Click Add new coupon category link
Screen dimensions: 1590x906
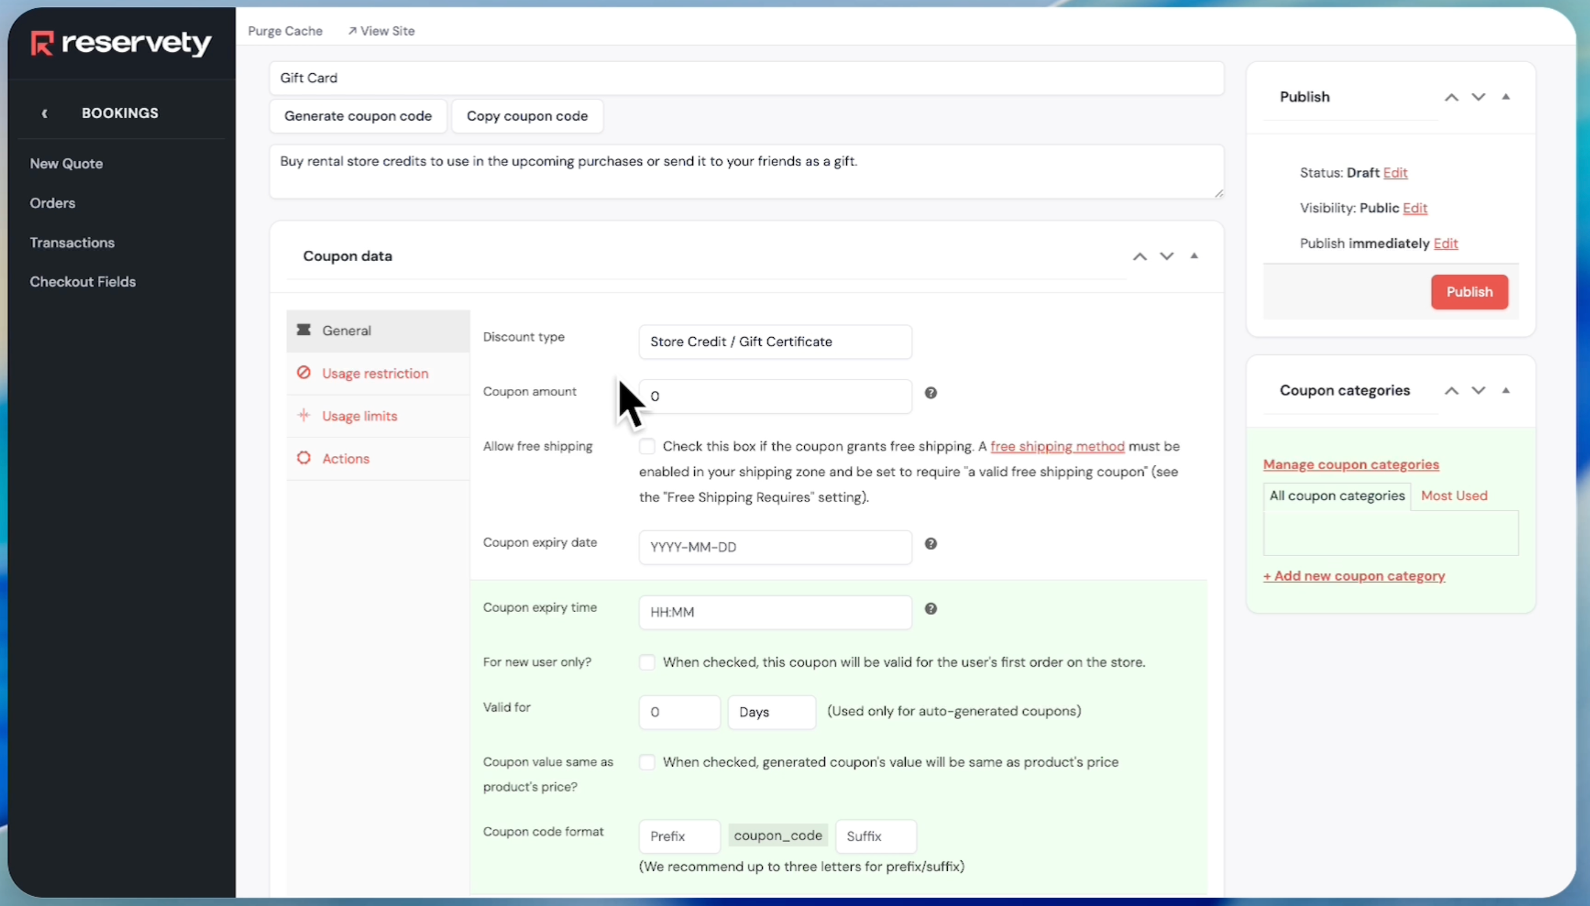[1354, 576]
